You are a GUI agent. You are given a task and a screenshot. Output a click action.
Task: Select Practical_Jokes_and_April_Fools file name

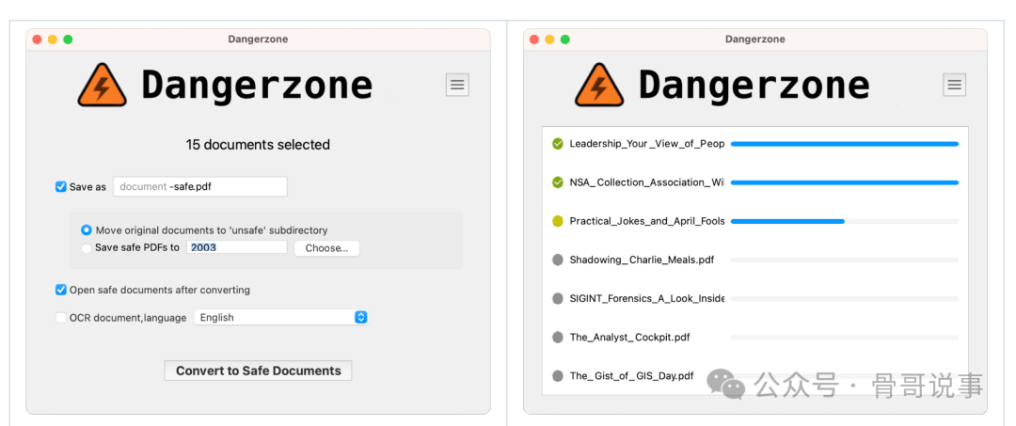point(646,221)
